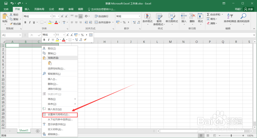Toggle center alignment in the ribbon
The width and height of the screenshot is (257, 138).
click(x=76, y=22)
